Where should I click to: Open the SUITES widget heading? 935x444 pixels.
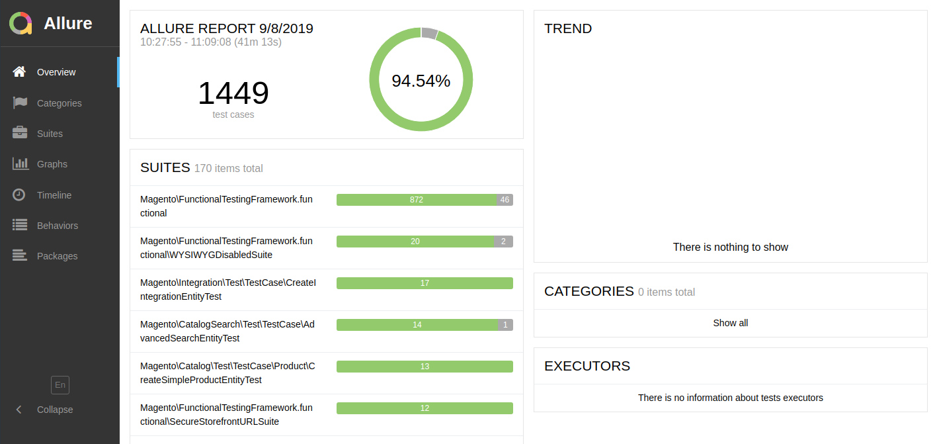tap(165, 167)
